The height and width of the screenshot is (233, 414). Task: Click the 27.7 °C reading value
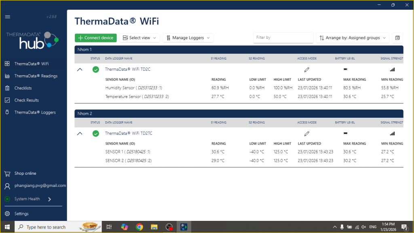point(218,96)
